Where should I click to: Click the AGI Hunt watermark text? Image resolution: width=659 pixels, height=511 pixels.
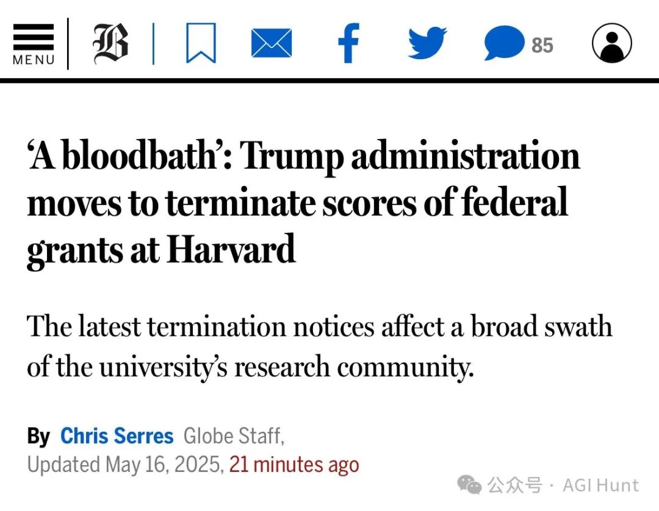click(600, 485)
